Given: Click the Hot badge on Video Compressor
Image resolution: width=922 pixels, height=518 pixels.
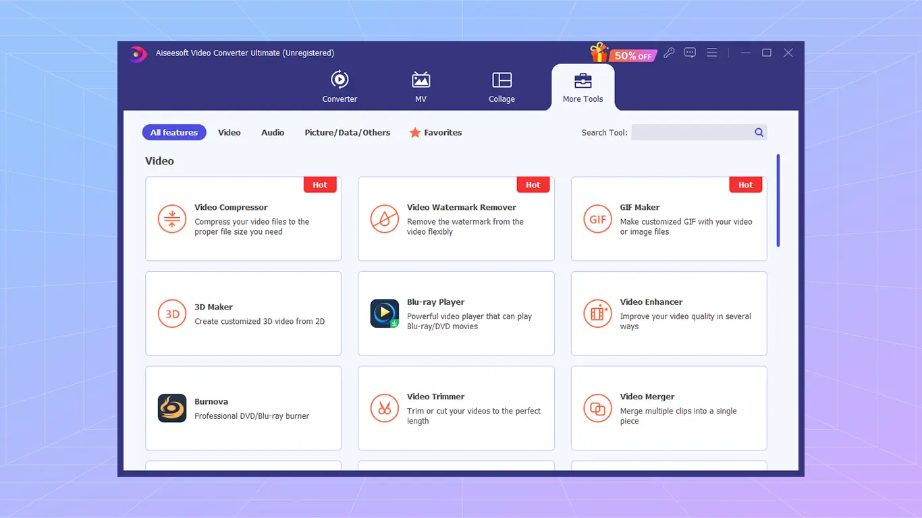Looking at the screenshot, I should 320,185.
